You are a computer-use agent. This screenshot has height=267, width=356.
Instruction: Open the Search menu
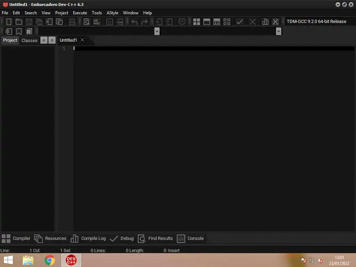(x=31, y=13)
